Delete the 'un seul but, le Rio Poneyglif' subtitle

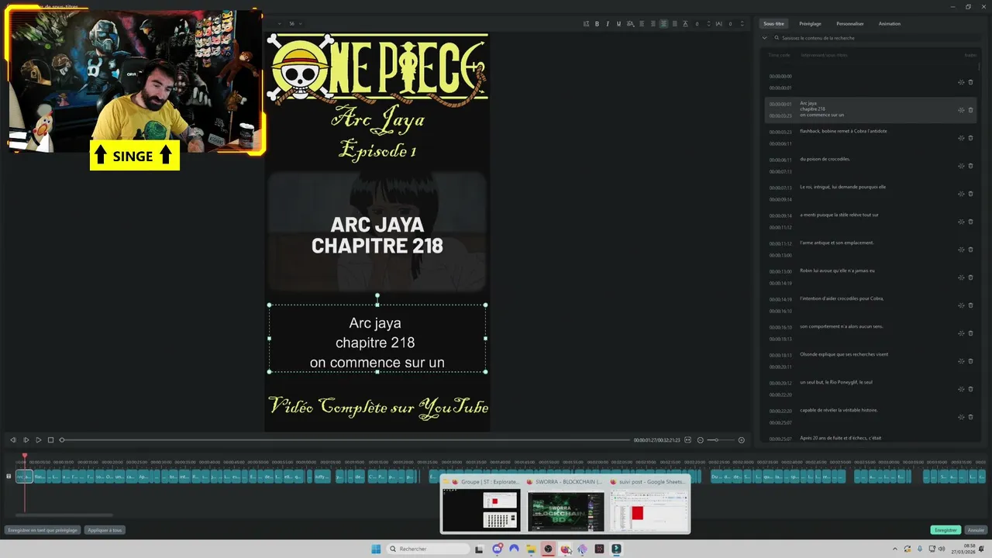[970, 389]
